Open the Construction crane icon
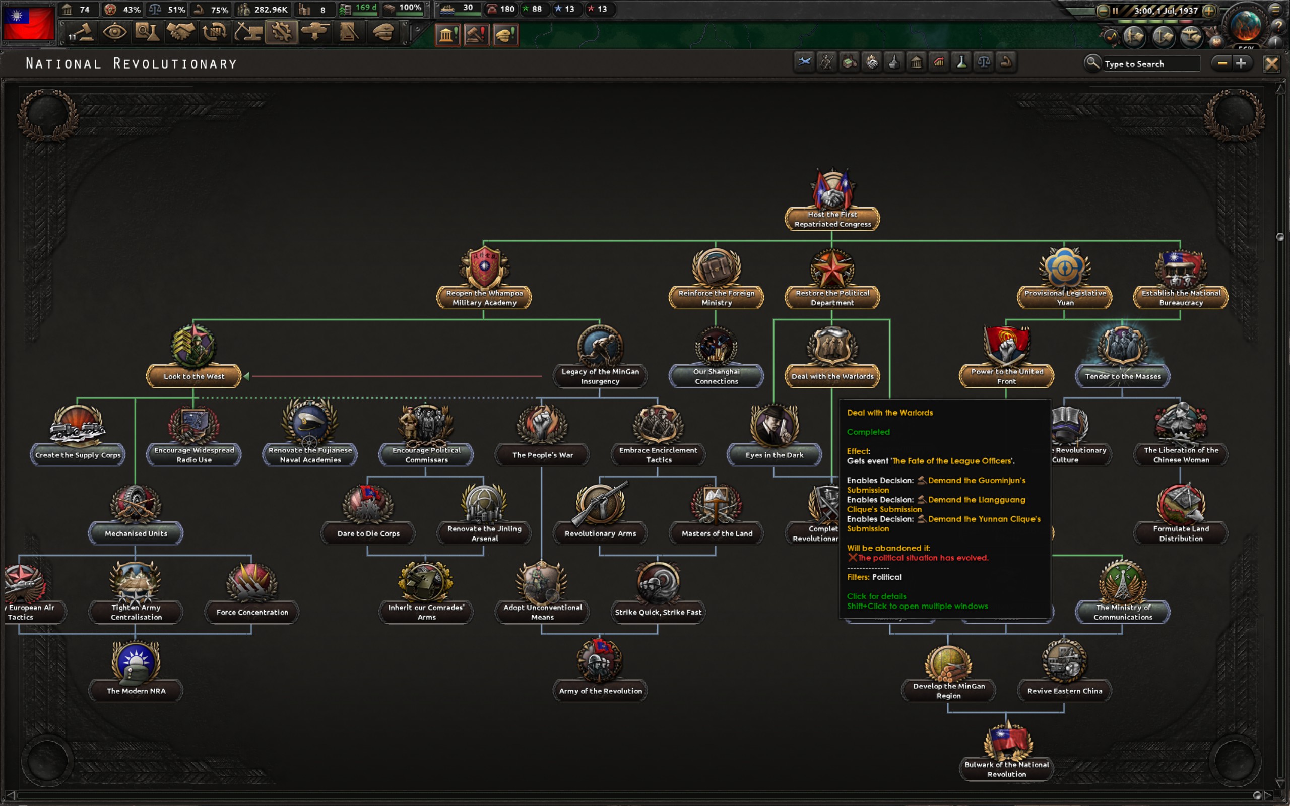This screenshot has height=806, width=1290. pyautogui.click(x=247, y=33)
